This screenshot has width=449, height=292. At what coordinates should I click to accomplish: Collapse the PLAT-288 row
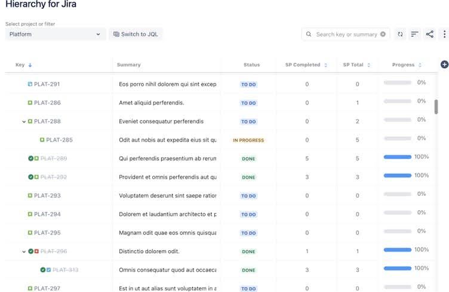(x=24, y=122)
